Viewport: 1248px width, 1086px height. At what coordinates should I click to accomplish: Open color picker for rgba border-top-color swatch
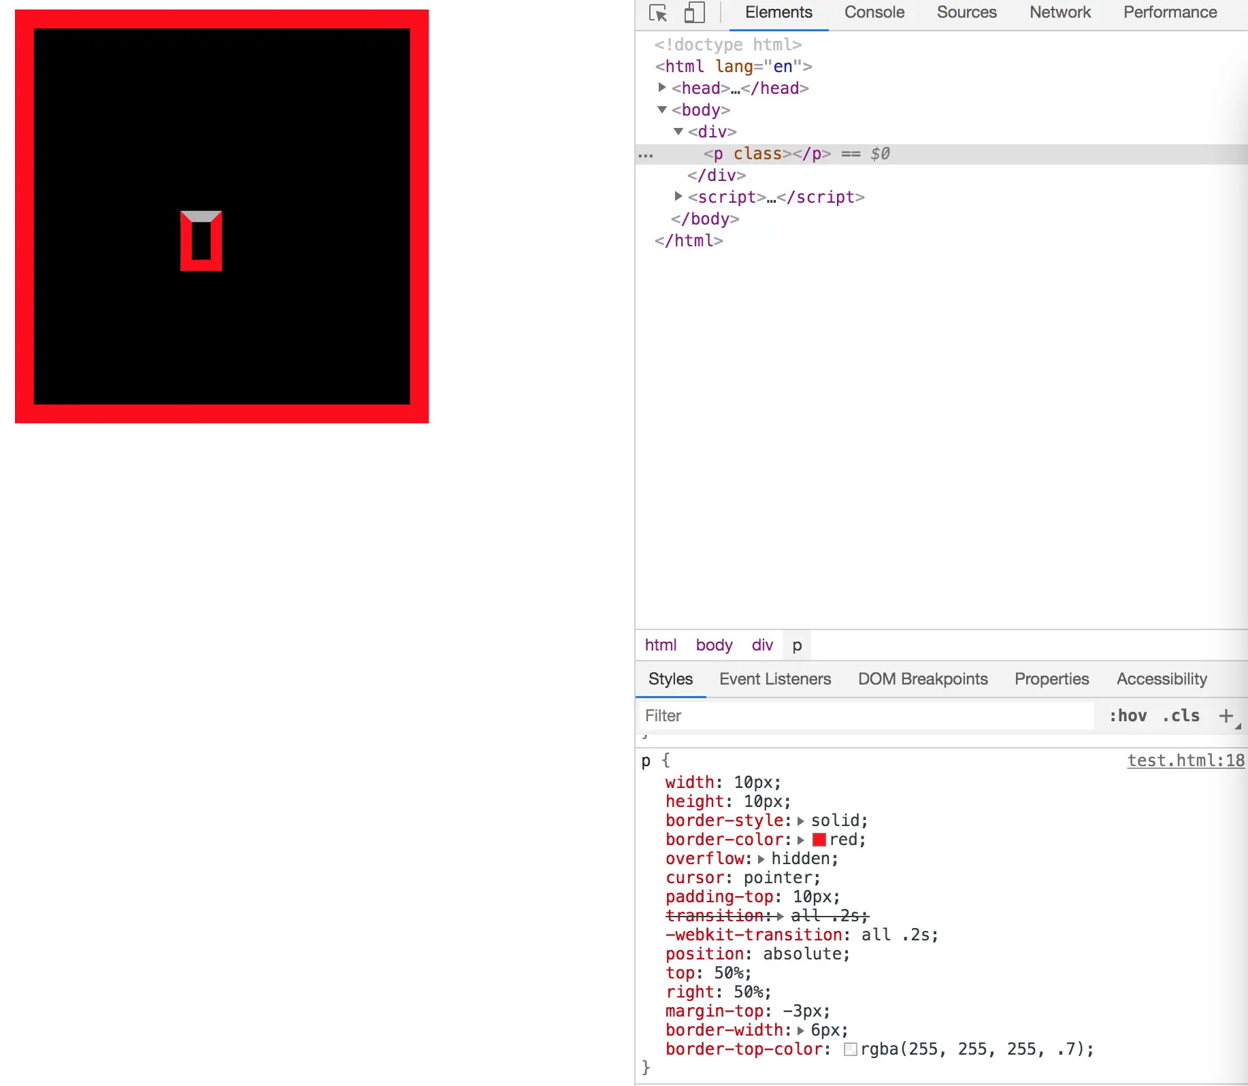click(x=851, y=1049)
